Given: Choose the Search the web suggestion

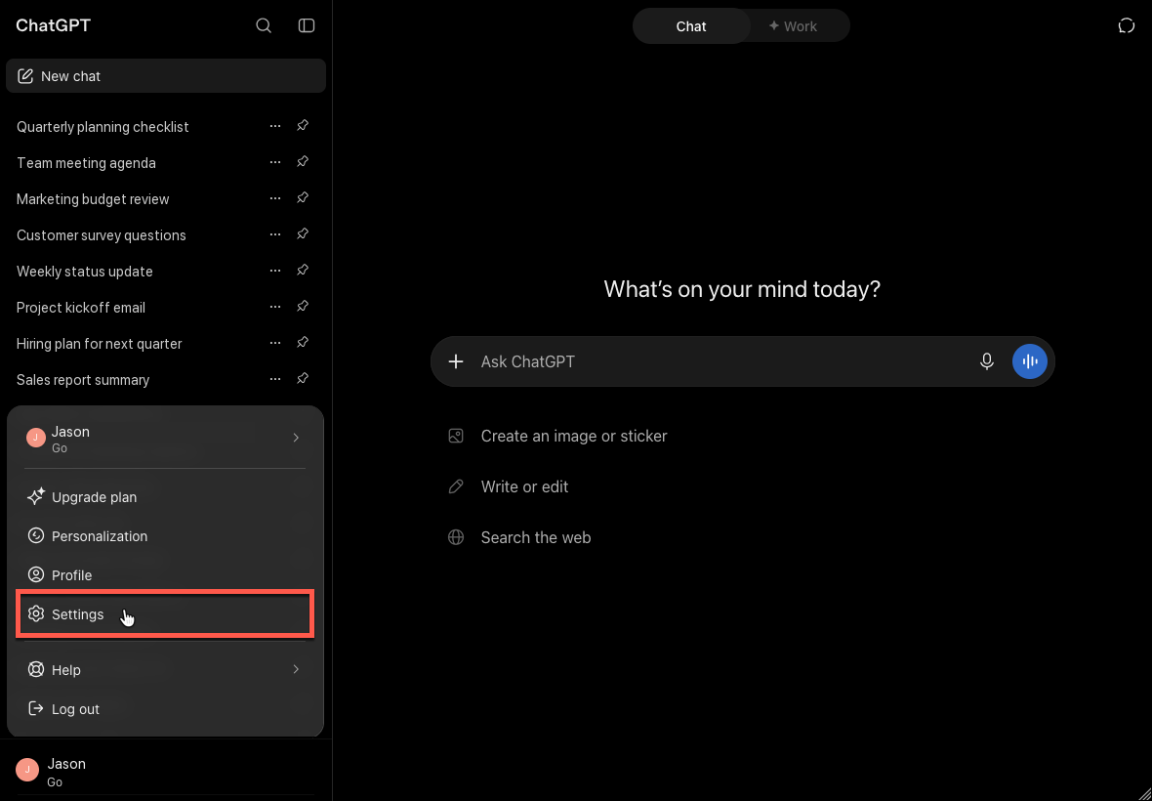Looking at the screenshot, I should (519, 537).
